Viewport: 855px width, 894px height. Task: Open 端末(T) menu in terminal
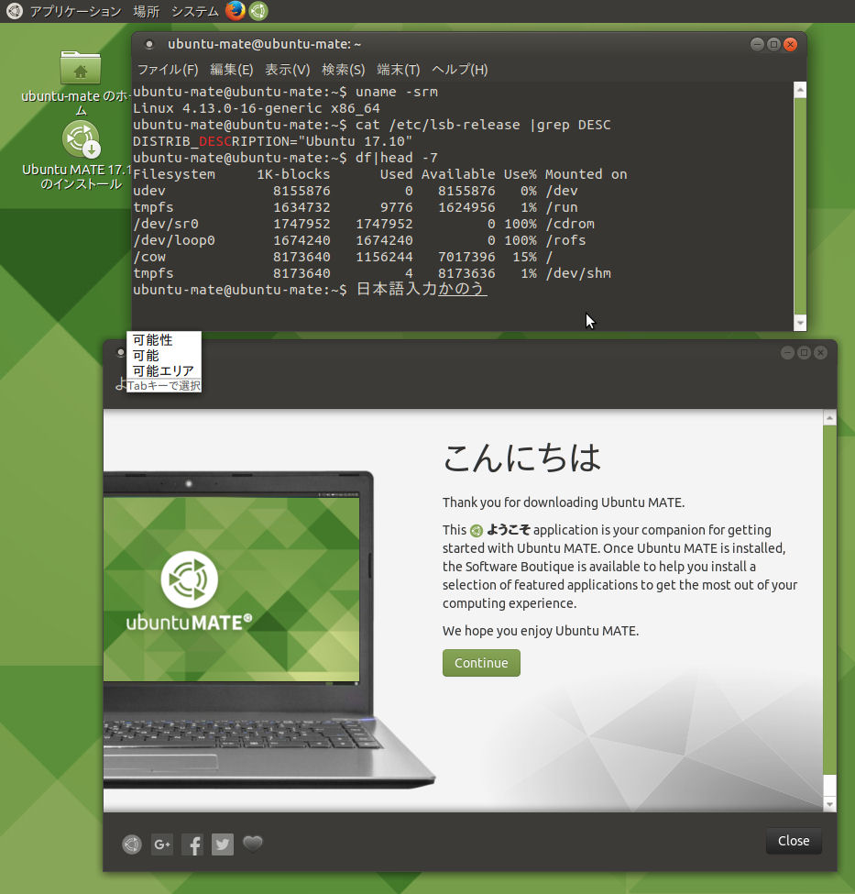click(399, 70)
